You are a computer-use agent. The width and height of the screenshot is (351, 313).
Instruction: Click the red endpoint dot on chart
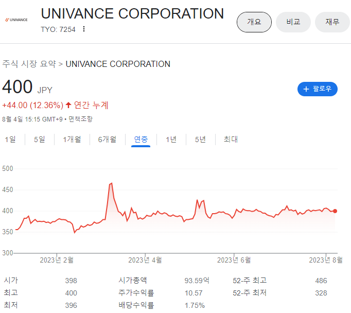tap(335, 211)
